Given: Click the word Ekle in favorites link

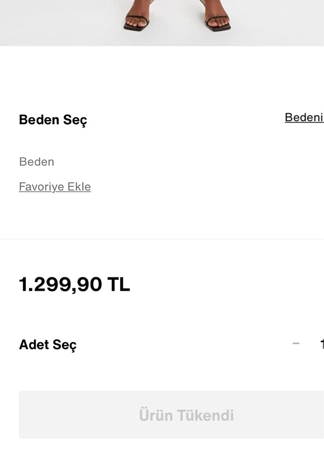Looking at the screenshot, I should click(x=79, y=187).
